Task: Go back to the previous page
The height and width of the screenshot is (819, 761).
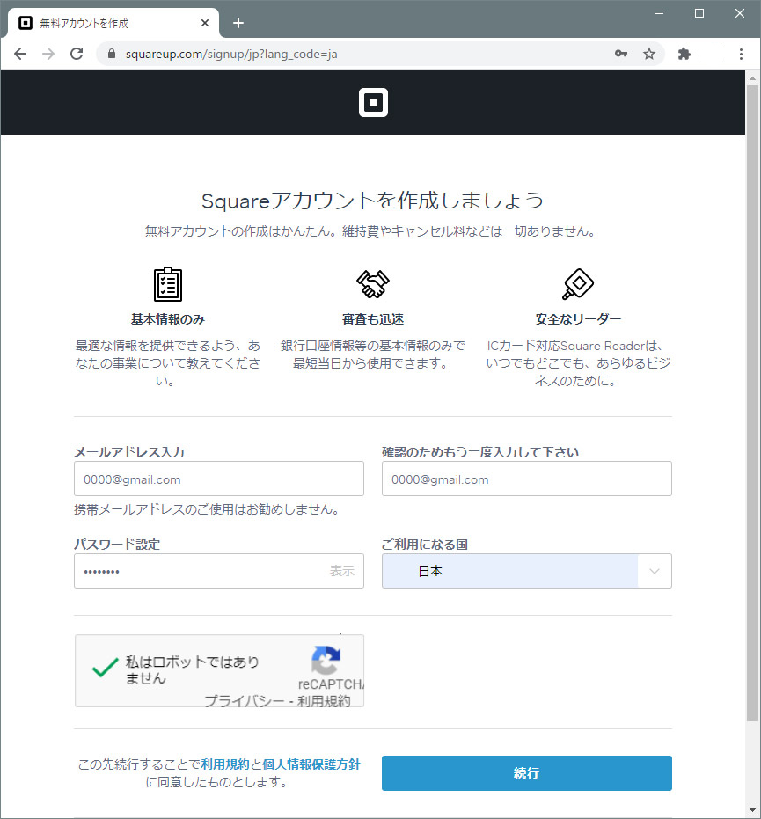Action: 20,54
